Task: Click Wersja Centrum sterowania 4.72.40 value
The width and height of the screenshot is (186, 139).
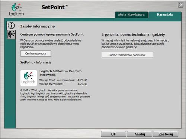Action: (82, 80)
